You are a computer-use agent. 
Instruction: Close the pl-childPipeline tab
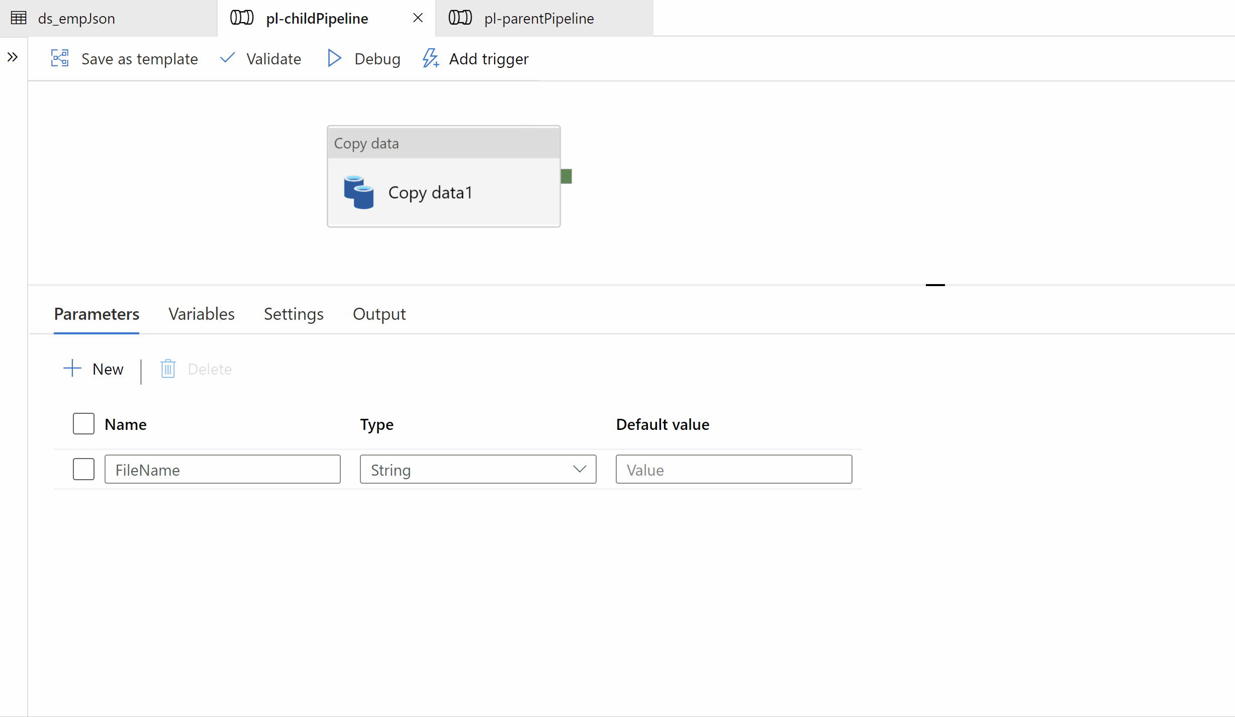point(418,18)
